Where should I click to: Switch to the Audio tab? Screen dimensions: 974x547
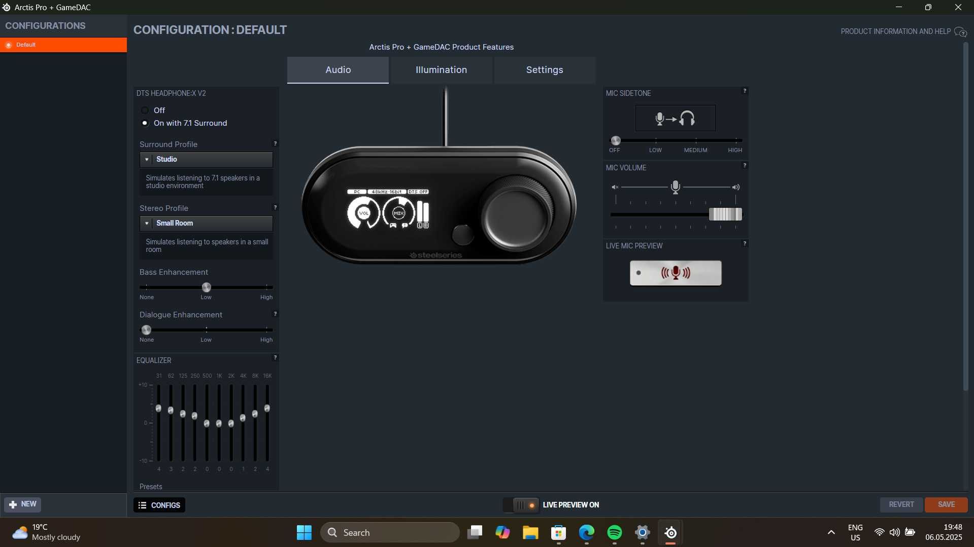pyautogui.click(x=338, y=70)
